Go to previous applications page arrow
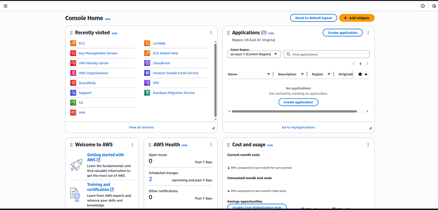This screenshot has height=210, width=438. point(354,64)
